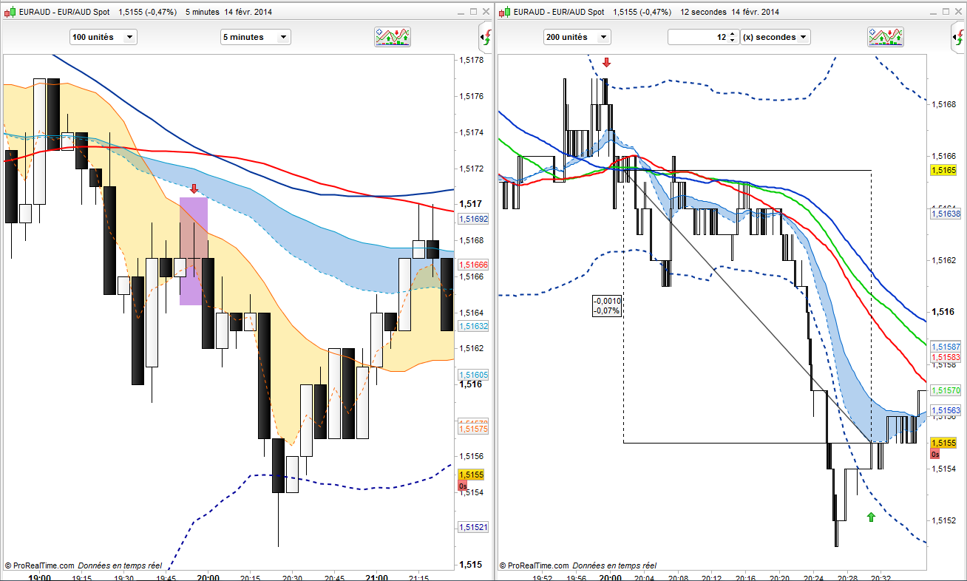The height and width of the screenshot is (581, 967).
Task: Click the 19:00 time label on the 5 minutes axis
Action: 39,578
